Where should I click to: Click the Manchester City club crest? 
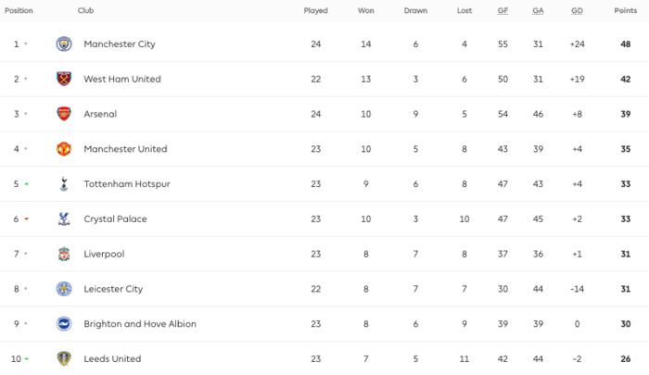pyautogui.click(x=64, y=44)
